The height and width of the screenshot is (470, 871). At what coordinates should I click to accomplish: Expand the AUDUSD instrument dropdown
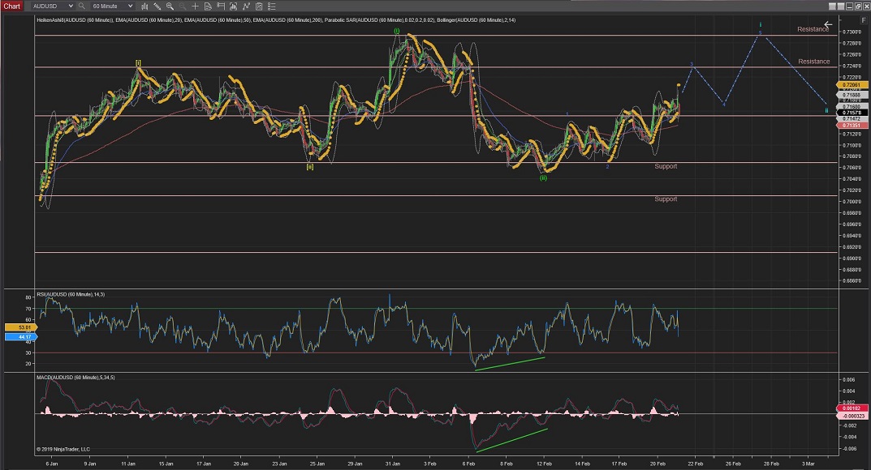tap(71, 6)
